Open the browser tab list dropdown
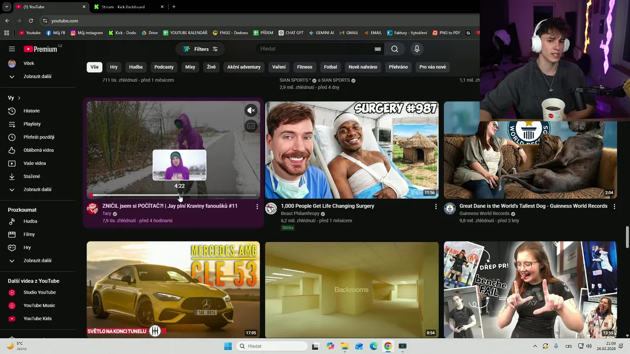Viewport: 630px width, 354px height. [6, 7]
